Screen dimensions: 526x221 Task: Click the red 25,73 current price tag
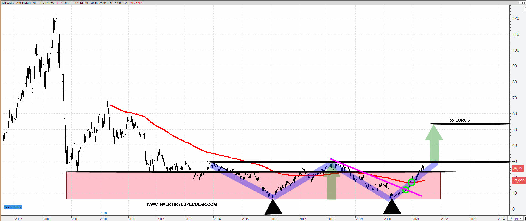(x=517, y=169)
